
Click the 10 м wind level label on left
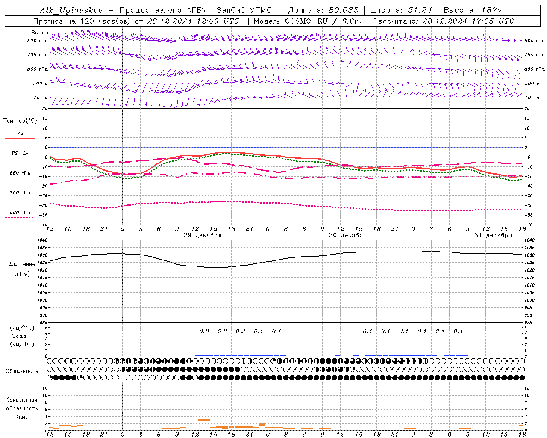(41, 98)
